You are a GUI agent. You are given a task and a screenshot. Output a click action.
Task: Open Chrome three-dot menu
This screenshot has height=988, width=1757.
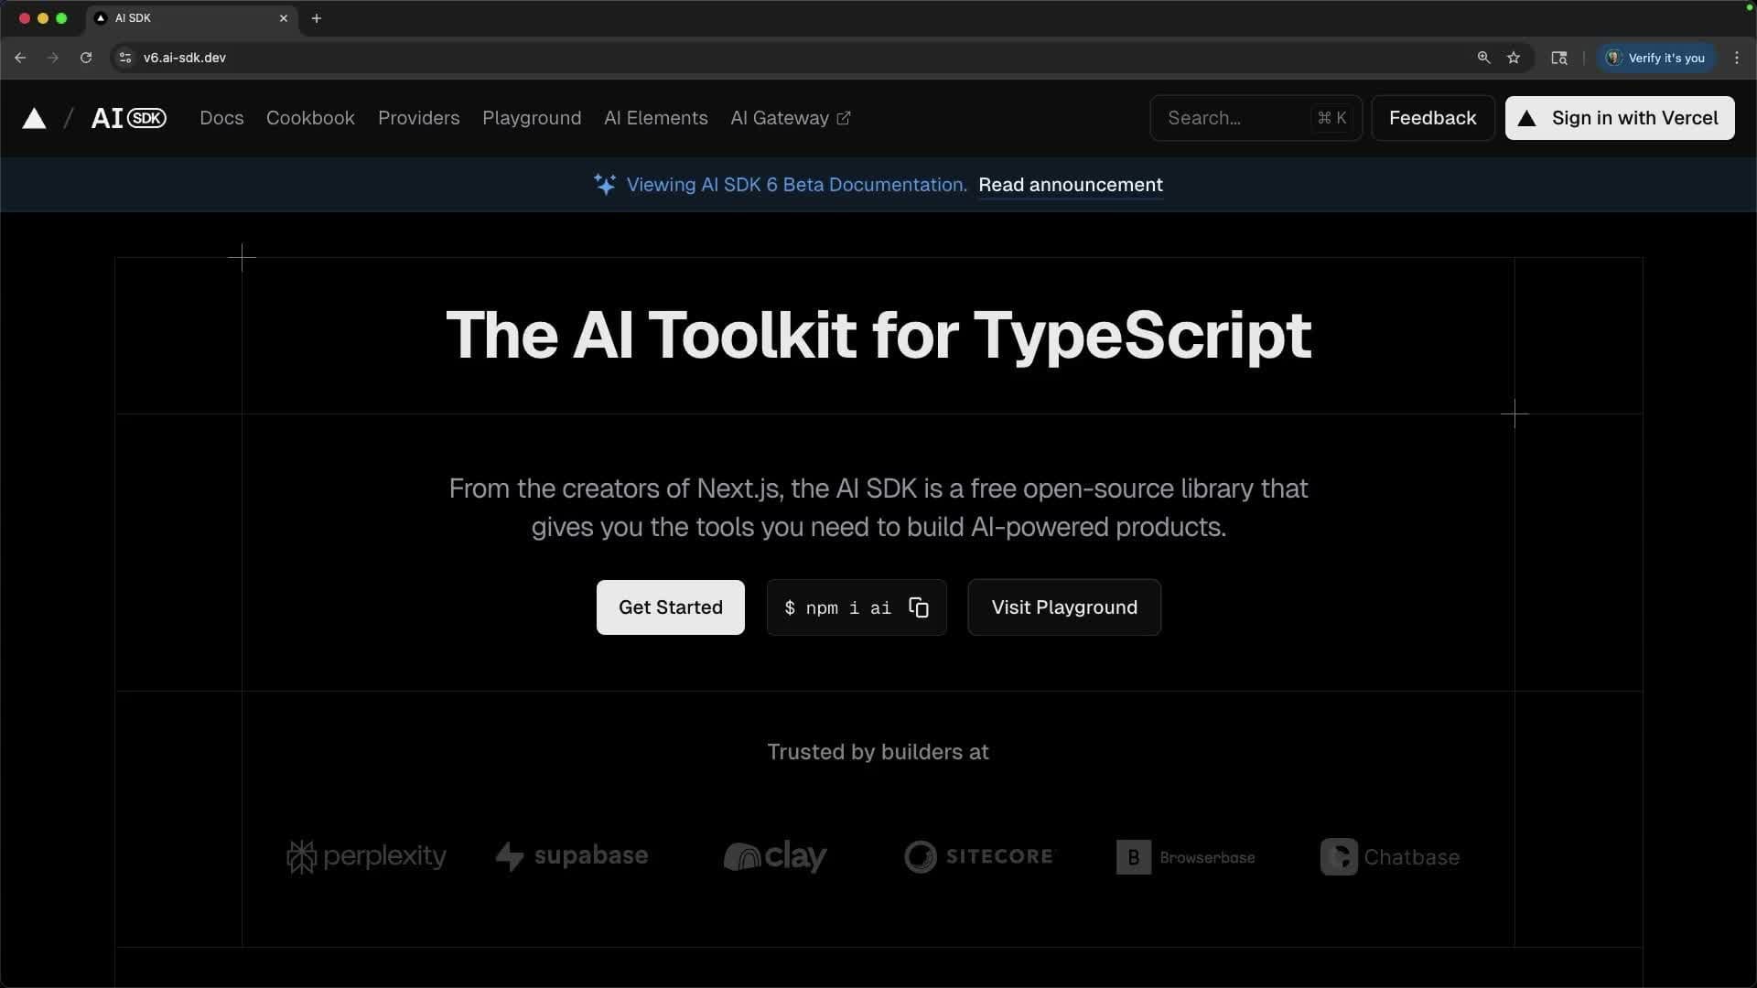coord(1737,58)
